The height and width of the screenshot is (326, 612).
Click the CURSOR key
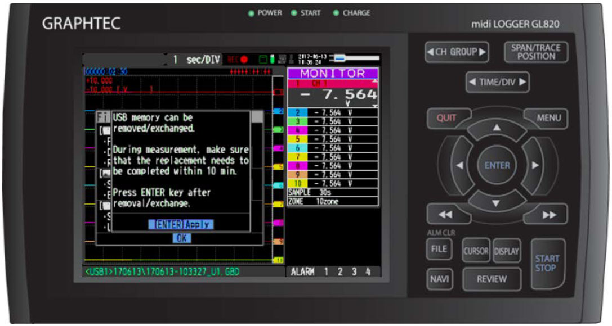coord(475,251)
